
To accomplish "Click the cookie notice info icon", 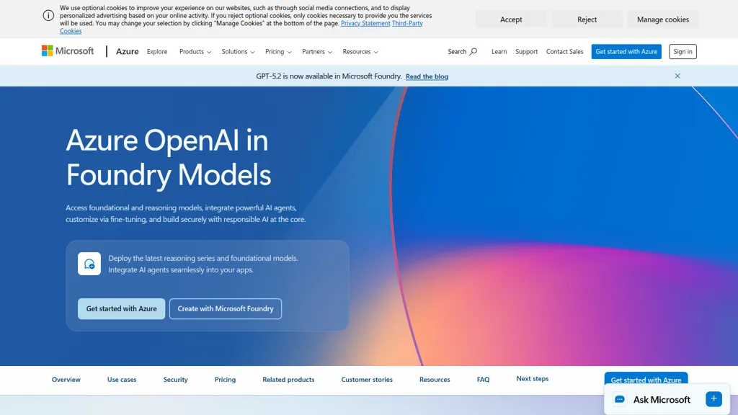I will pos(48,16).
